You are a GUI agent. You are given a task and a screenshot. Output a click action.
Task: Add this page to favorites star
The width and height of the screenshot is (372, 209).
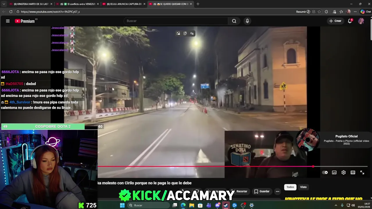pos(319,12)
